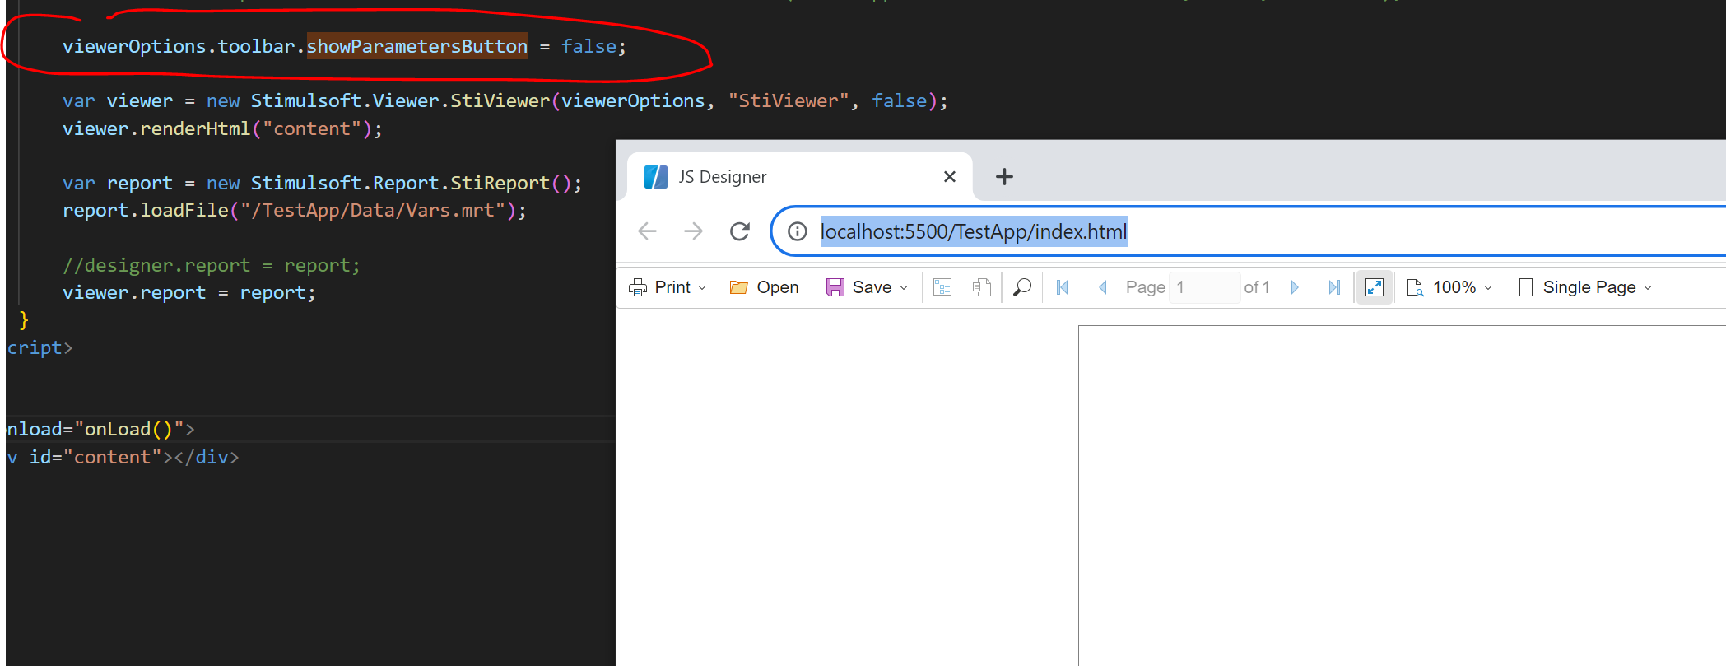Click the viewer.renderHtml line in code
1726x666 pixels.
[222, 128]
